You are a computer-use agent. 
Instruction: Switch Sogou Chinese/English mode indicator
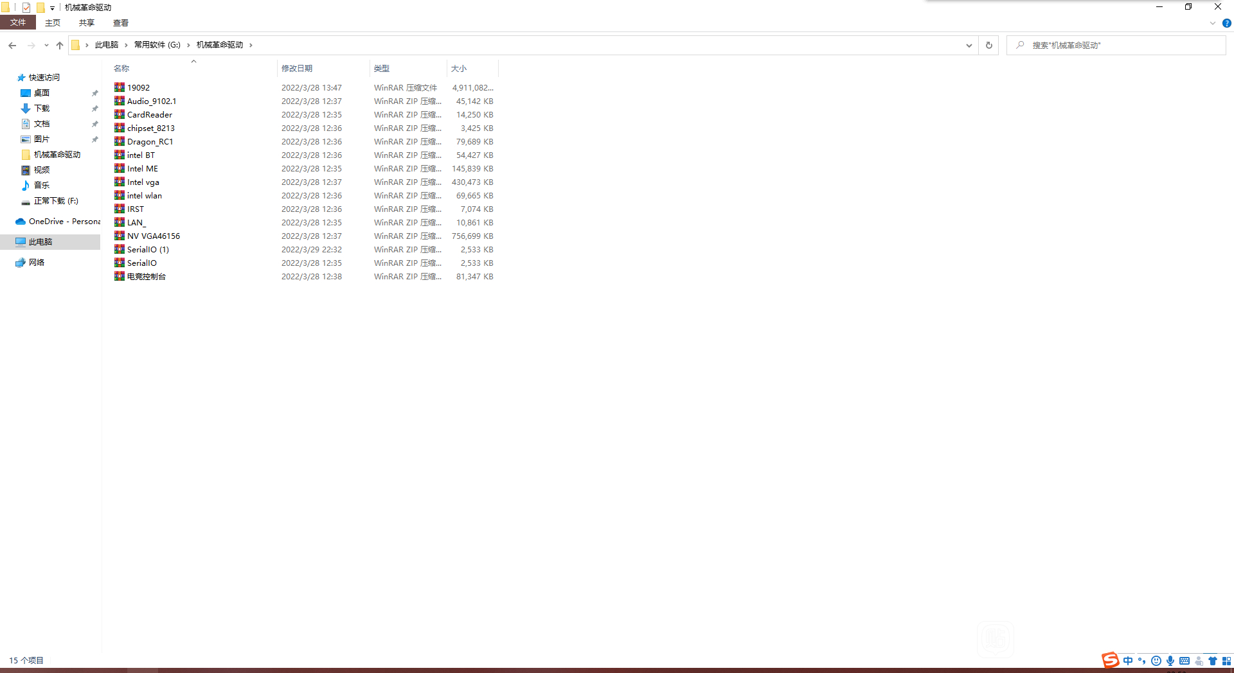coord(1128,661)
